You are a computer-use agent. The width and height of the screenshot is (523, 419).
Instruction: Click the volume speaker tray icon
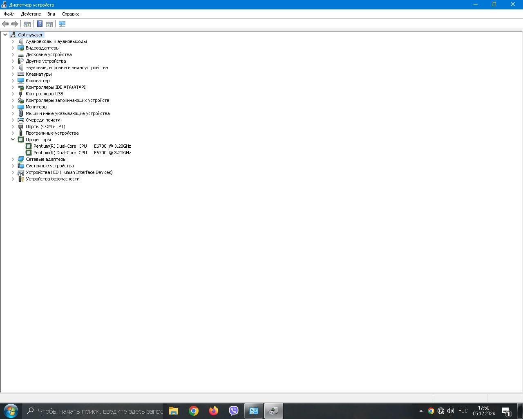pos(451,411)
